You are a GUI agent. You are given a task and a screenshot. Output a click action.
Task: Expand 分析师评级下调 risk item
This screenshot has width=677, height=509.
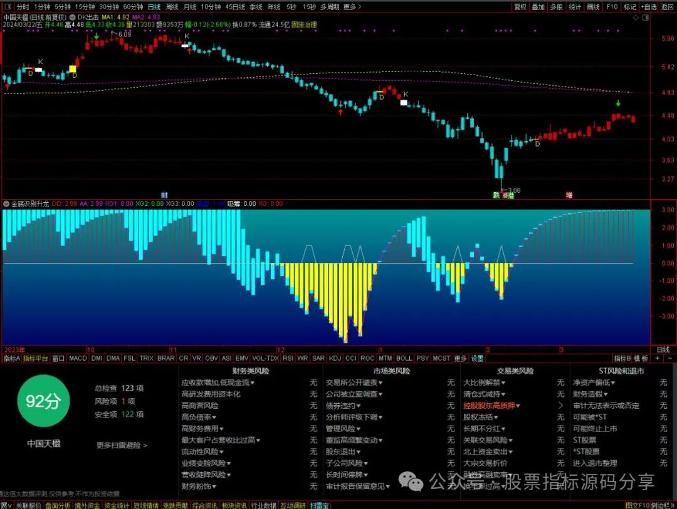click(354, 417)
